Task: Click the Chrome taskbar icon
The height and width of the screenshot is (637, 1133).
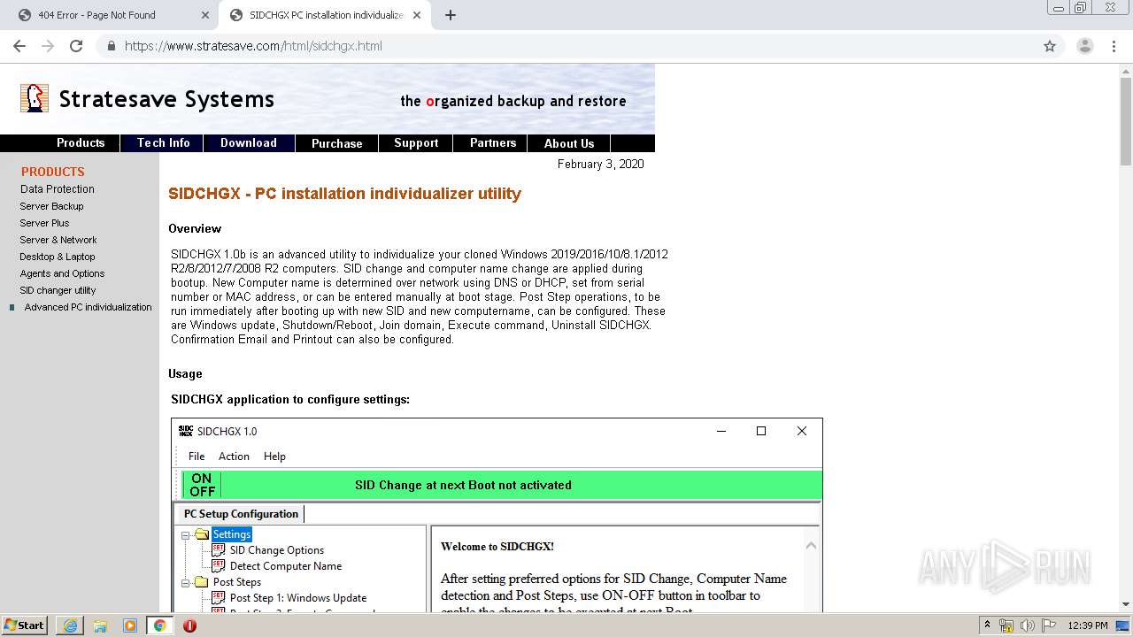Action: (x=159, y=625)
